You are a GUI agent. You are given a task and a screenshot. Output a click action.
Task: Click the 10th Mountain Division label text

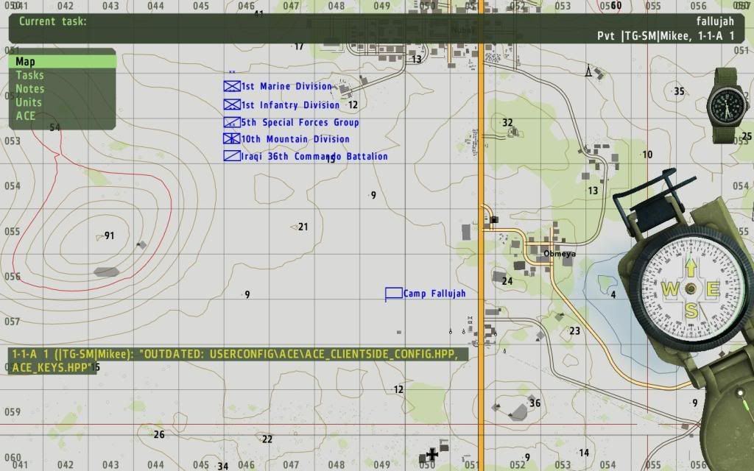coord(295,139)
